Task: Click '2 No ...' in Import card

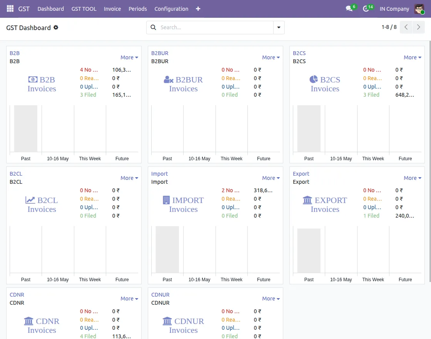Action: 231,190
